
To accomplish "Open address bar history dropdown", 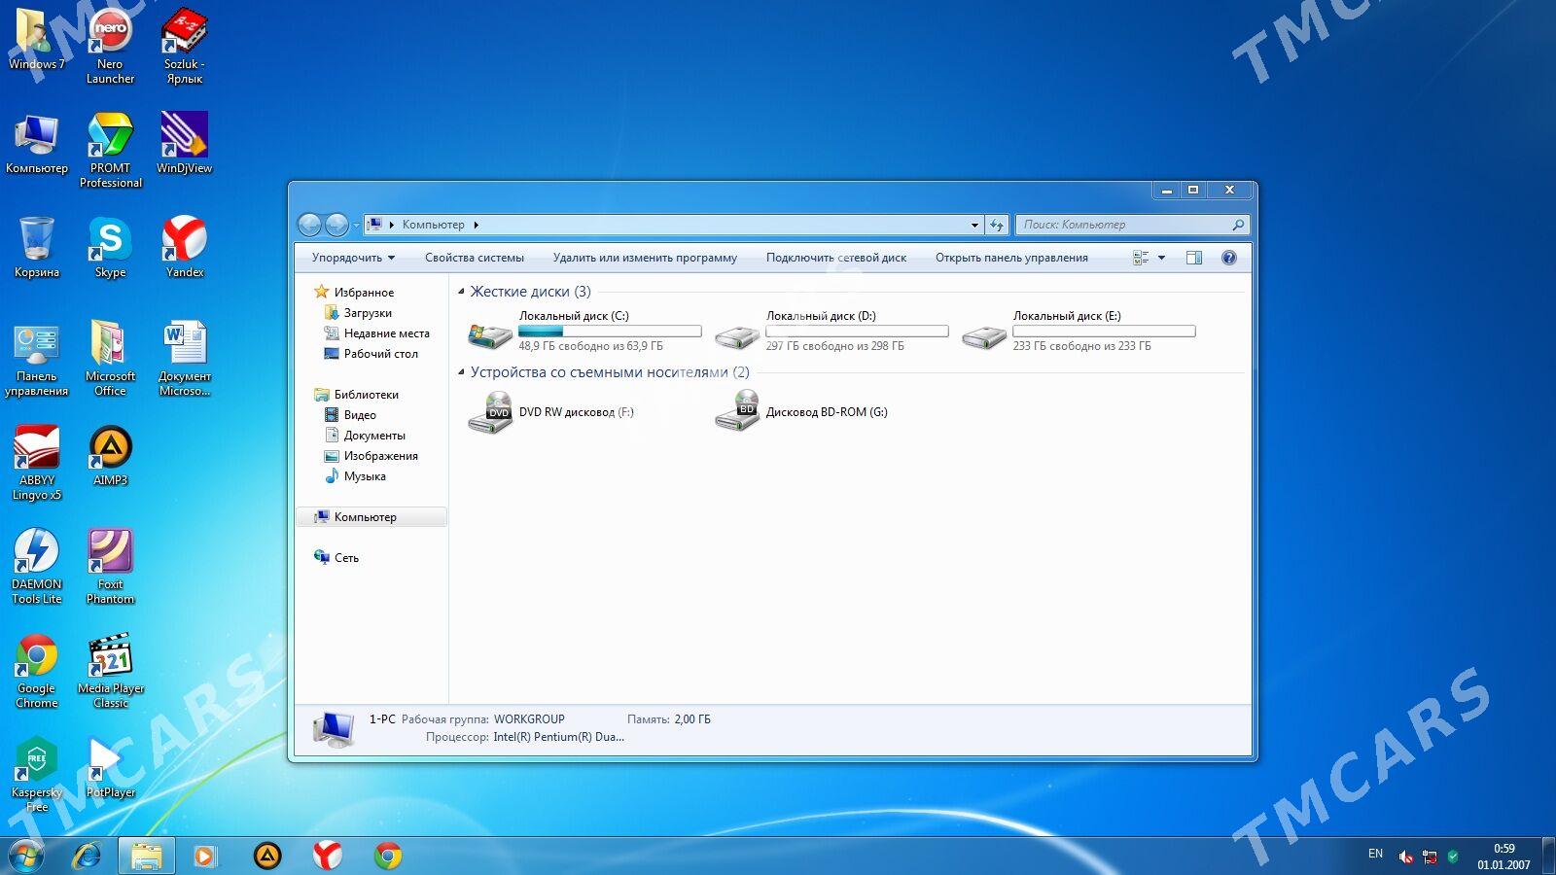I will [x=974, y=225].
